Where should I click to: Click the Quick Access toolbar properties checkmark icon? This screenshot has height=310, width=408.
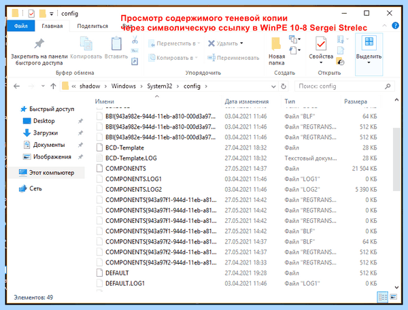(31, 14)
